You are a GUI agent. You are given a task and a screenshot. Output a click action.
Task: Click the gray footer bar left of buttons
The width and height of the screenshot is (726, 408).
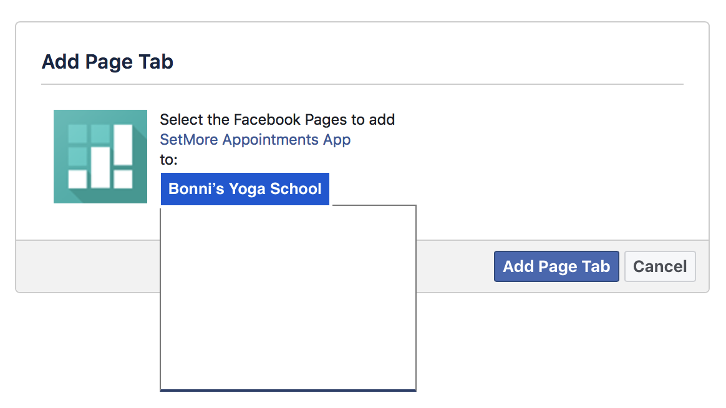[88, 266]
